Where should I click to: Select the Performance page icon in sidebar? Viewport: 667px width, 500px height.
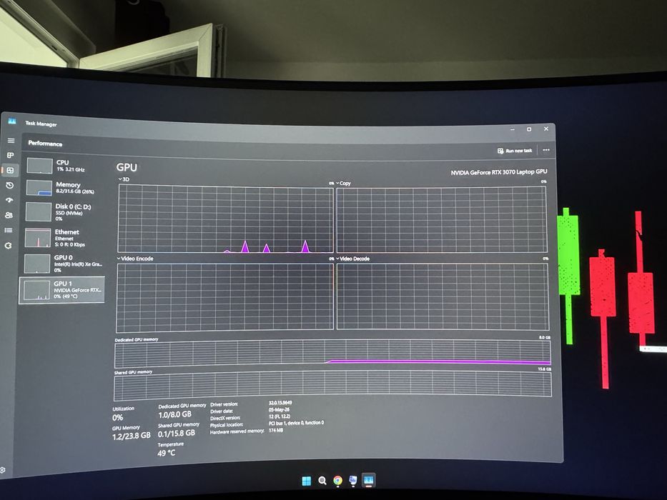[11, 171]
